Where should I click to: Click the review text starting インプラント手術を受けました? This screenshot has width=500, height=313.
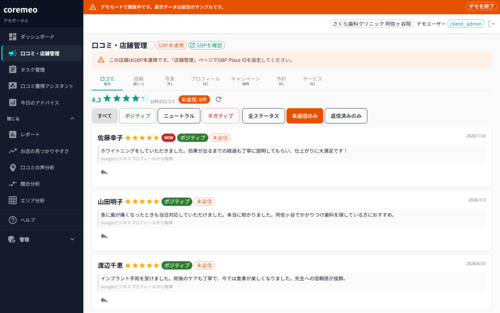click(224, 278)
